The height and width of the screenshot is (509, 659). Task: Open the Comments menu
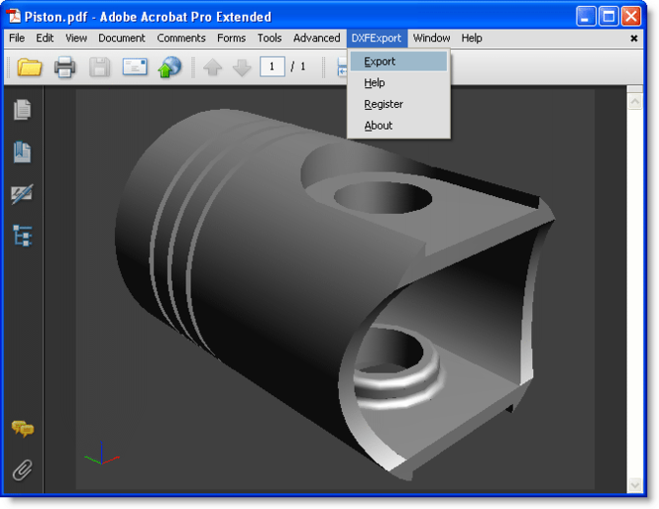pyautogui.click(x=181, y=38)
